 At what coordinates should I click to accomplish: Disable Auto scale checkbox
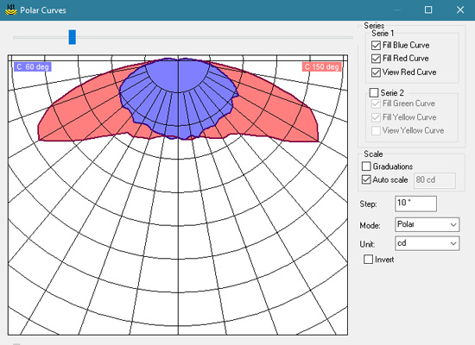point(366,179)
